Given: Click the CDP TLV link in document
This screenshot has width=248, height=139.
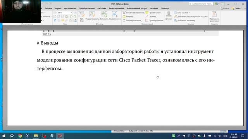Looking at the screenshot, I should click(x=47, y=34).
